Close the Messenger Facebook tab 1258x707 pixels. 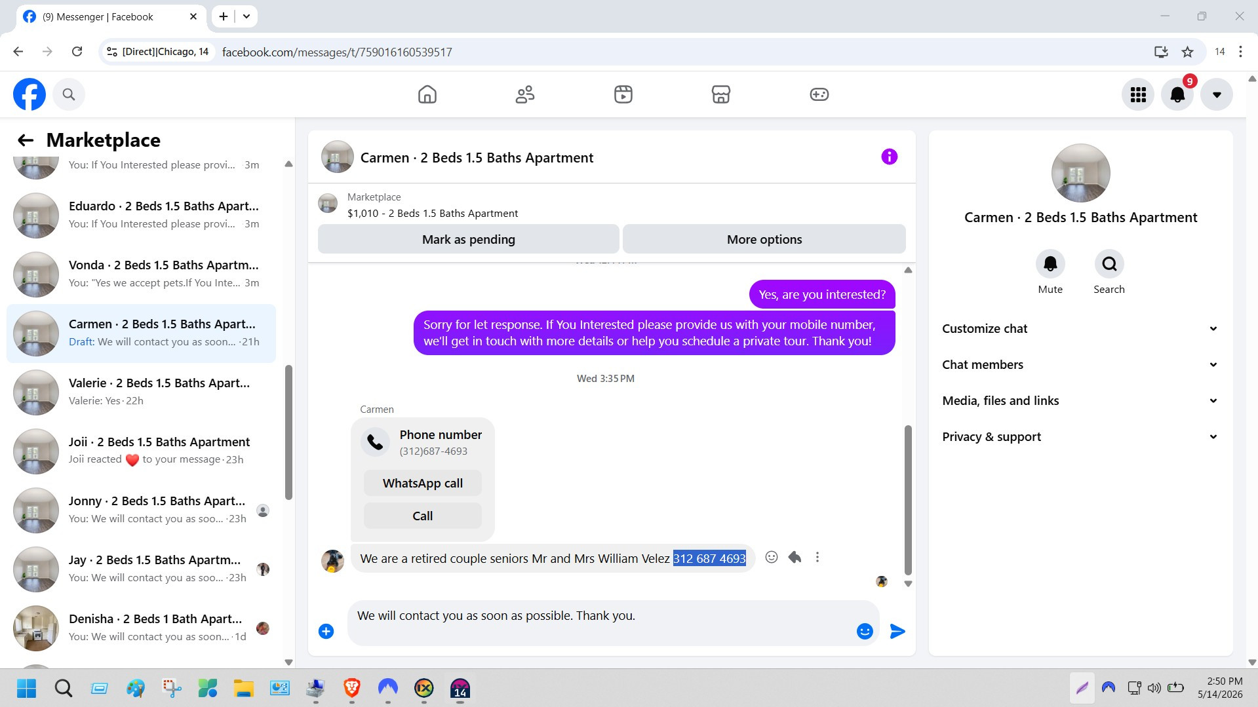point(193,16)
